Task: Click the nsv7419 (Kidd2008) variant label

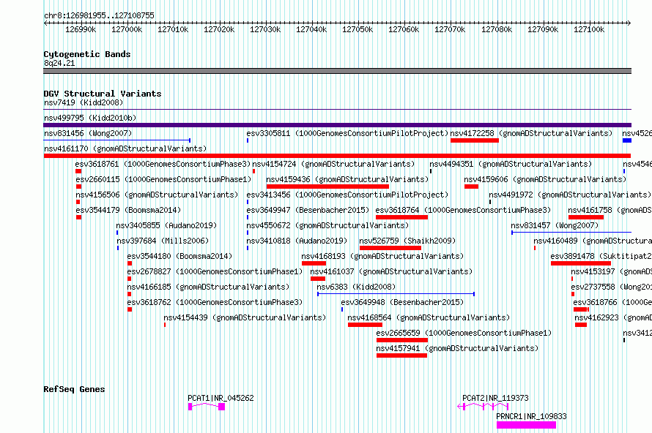Action: 84,102
